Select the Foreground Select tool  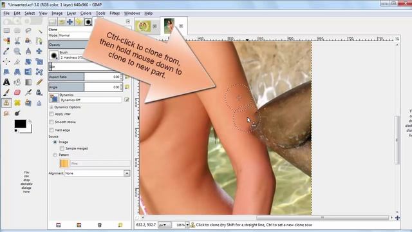click(28, 41)
